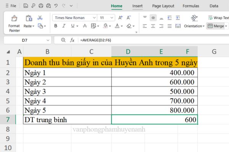The image size is (229, 152).
Task: Activate the Format Painter tool
Action: coord(14,24)
